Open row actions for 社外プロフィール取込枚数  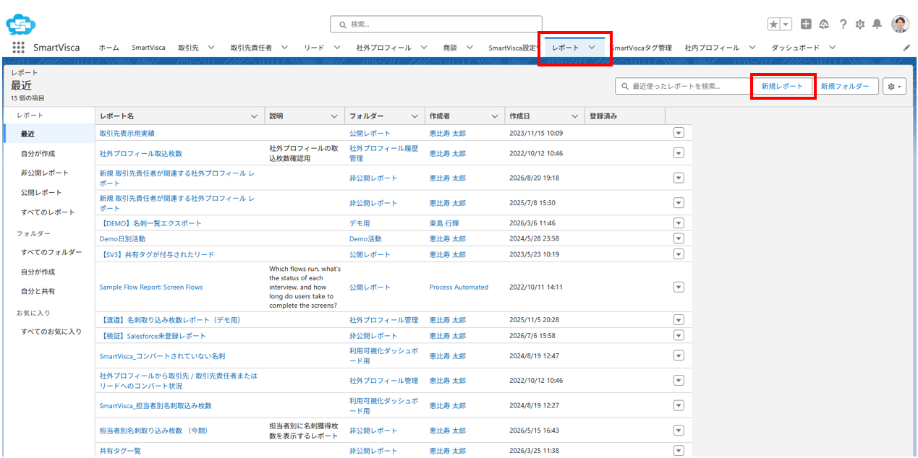[x=679, y=153]
